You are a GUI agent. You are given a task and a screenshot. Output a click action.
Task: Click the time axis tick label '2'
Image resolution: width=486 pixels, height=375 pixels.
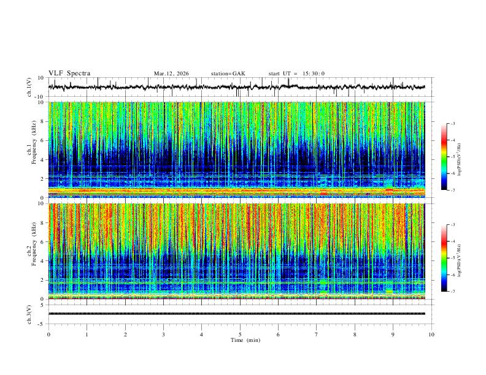(125, 335)
